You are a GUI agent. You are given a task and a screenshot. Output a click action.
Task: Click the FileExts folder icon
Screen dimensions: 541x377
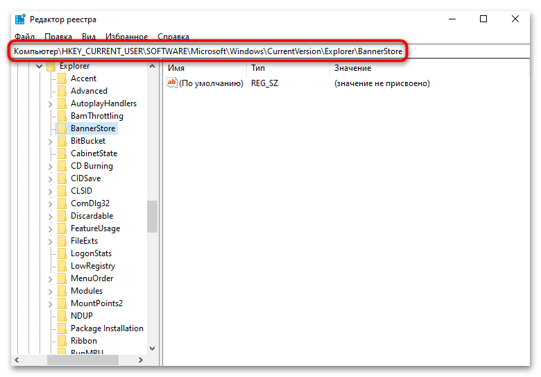click(x=62, y=241)
